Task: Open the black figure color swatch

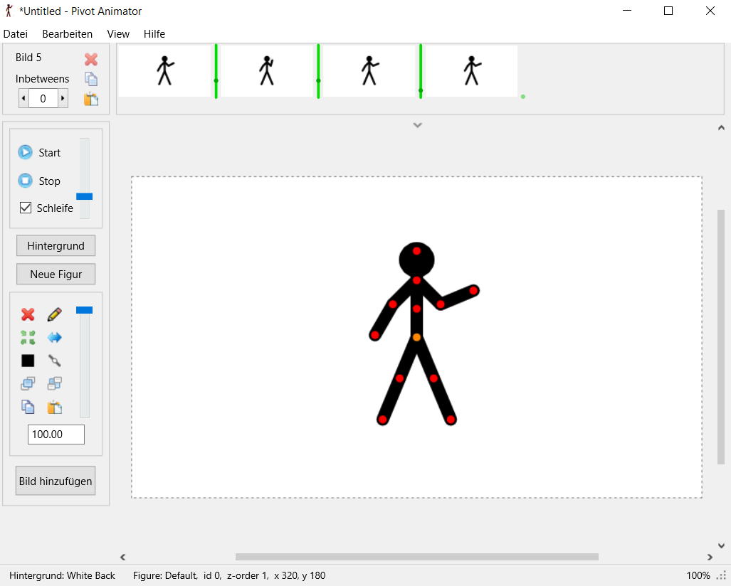Action: [28, 361]
